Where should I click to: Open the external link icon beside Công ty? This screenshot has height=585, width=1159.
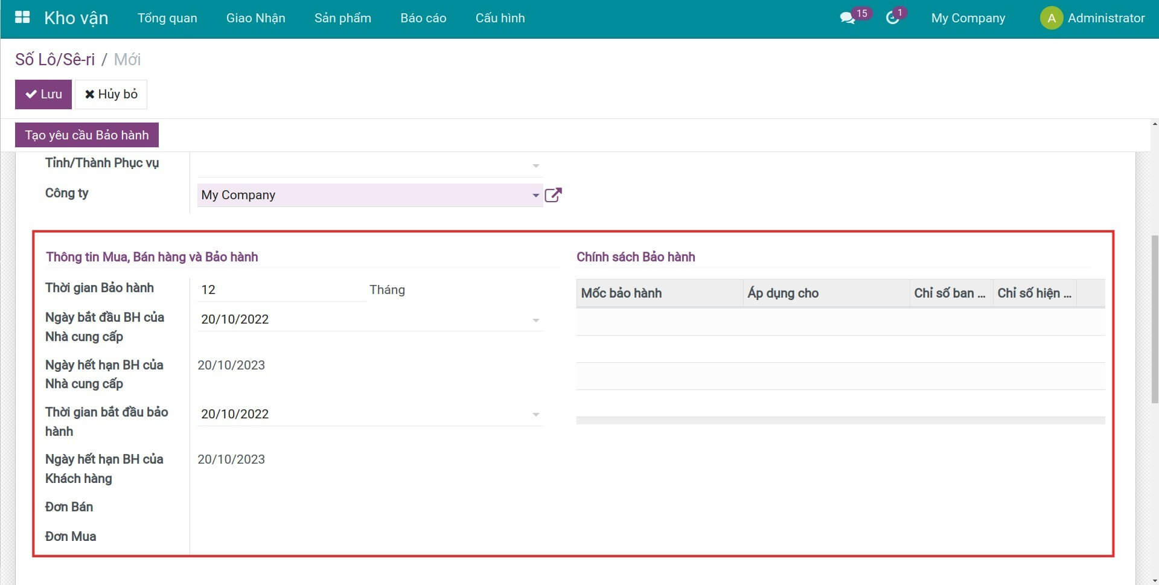[553, 195]
